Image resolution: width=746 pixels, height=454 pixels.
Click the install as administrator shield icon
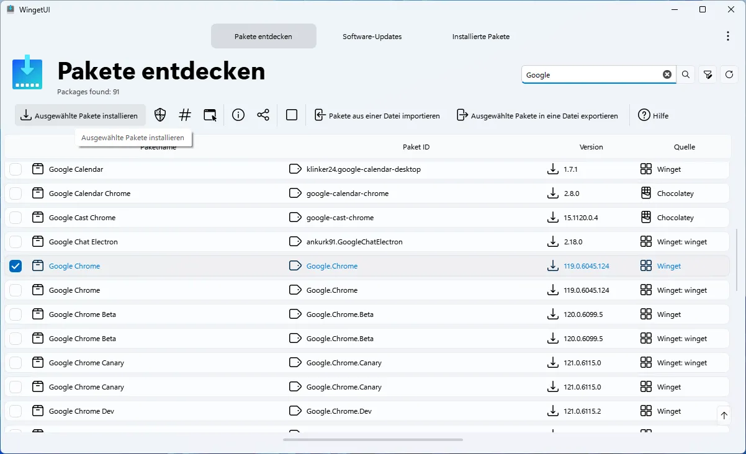coord(160,115)
